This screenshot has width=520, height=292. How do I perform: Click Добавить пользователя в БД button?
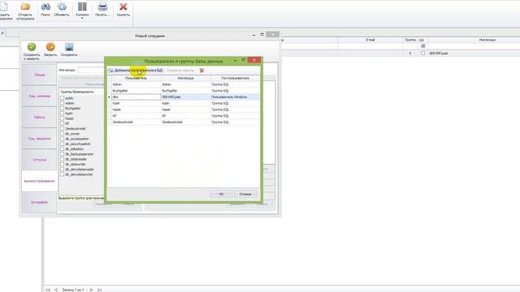pyautogui.click(x=136, y=71)
